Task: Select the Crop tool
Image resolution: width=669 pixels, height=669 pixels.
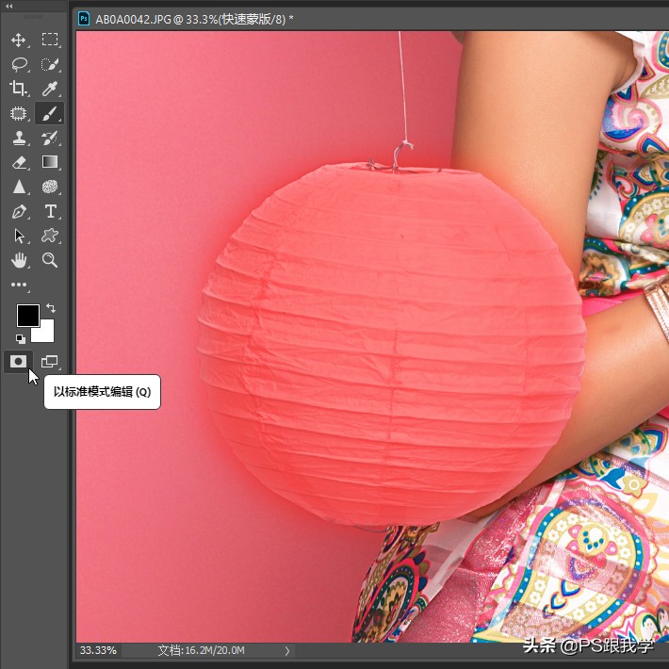Action: [19, 89]
